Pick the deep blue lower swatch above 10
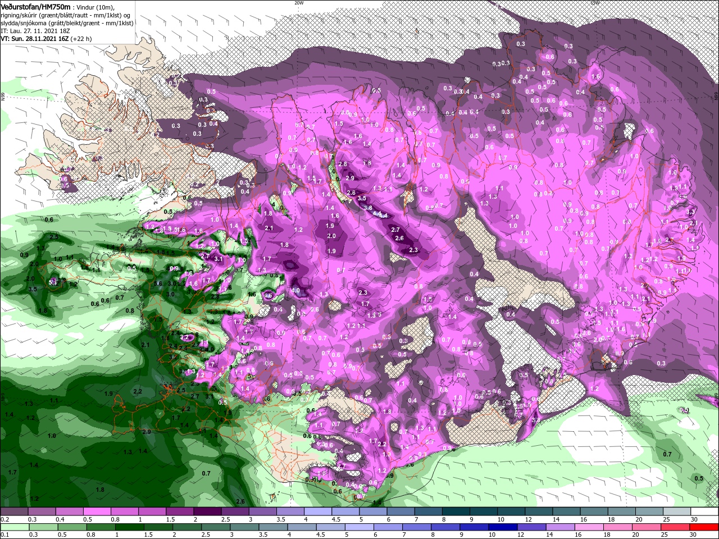 click(503, 527)
